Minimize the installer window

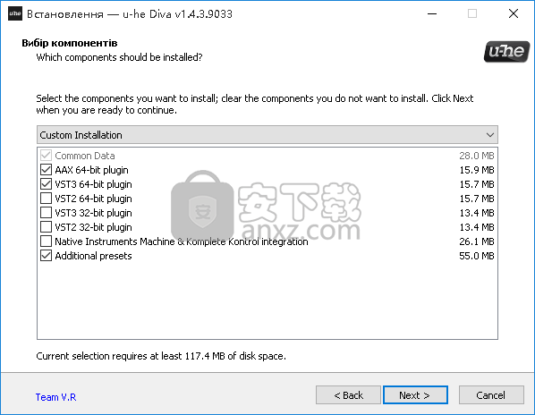pyautogui.click(x=432, y=14)
